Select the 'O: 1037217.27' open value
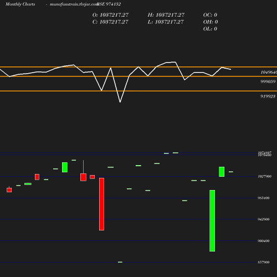The image size is (277, 277). tap(110, 15)
